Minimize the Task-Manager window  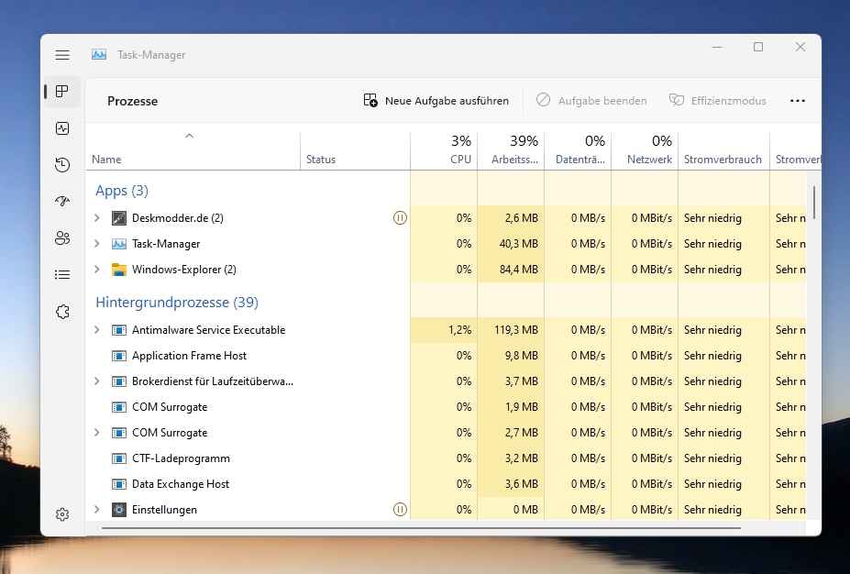pos(717,47)
